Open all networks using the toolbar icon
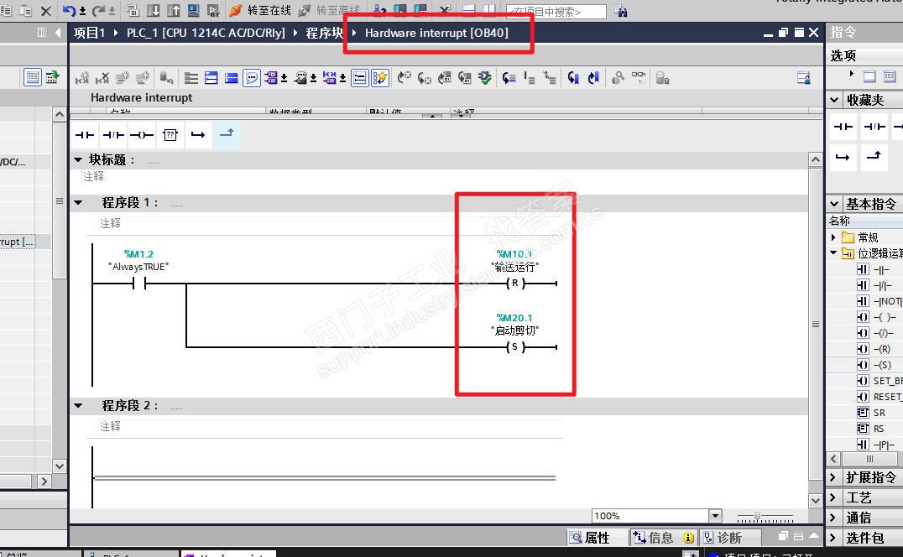The image size is (903, 557). click(211, 78)
